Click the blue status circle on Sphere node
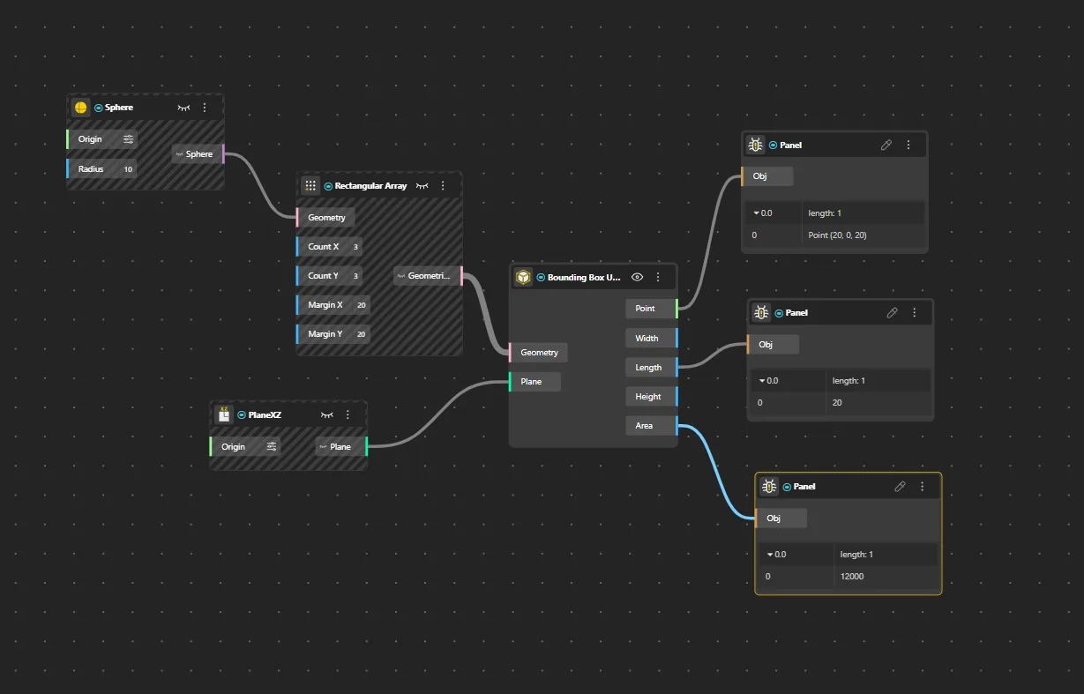The height and width of the screenshot is (694, 1084). (99, 108)
